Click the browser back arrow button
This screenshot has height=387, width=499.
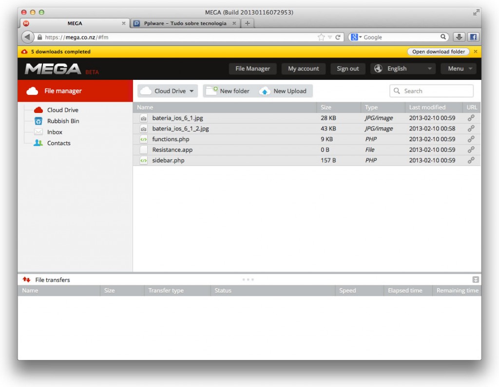[x=28, y=37]
